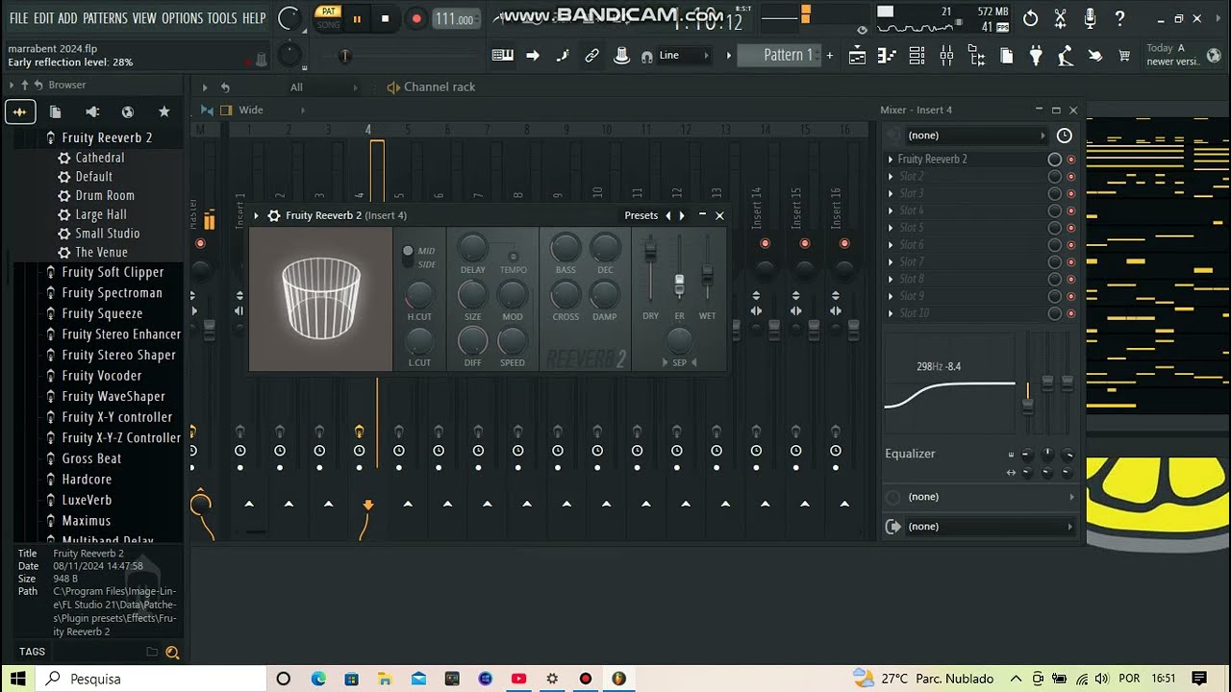This screenshot has height=692, width=1231.
Task: Open the HELP menu
Action: [x=254, y=18]
